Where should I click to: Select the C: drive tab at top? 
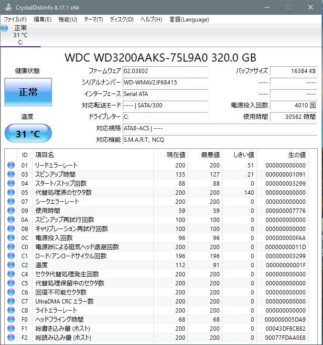(21, 35)
